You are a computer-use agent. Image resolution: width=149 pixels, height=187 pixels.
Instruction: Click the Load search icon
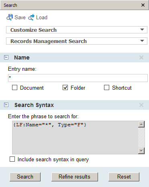(x=31, y=17)
